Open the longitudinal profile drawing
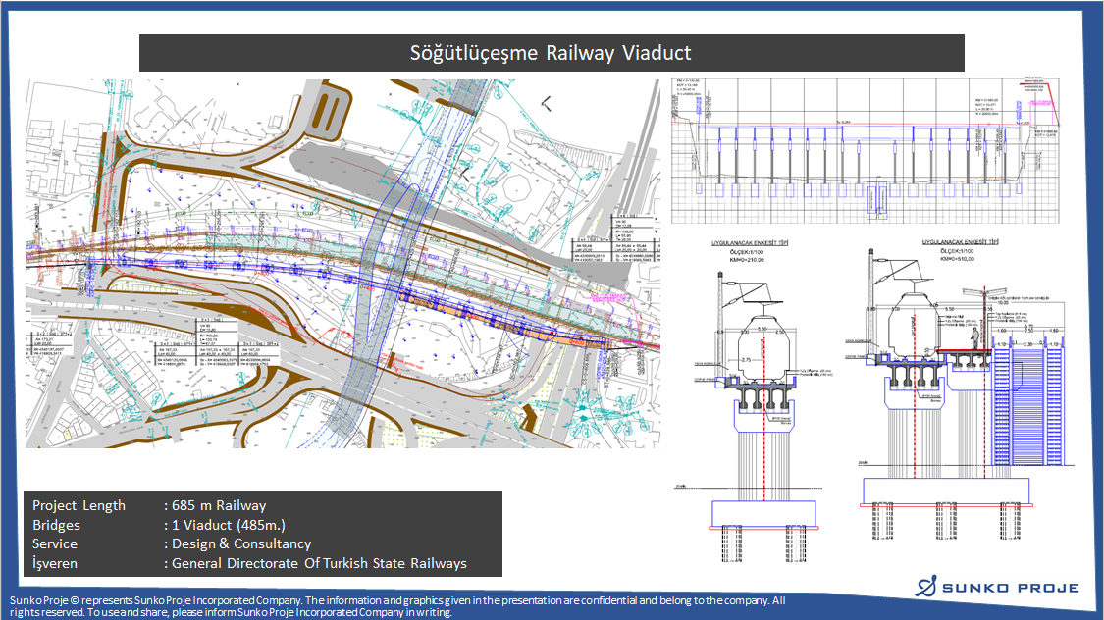 (868, 150)
